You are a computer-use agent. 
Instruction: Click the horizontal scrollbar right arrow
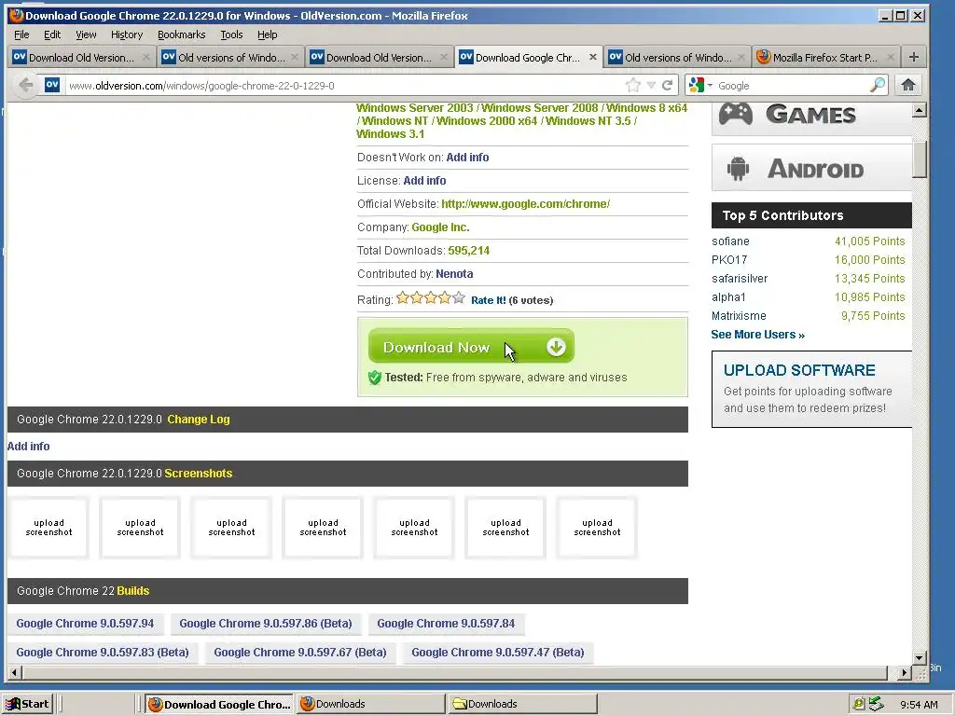(x=905, y=673)
